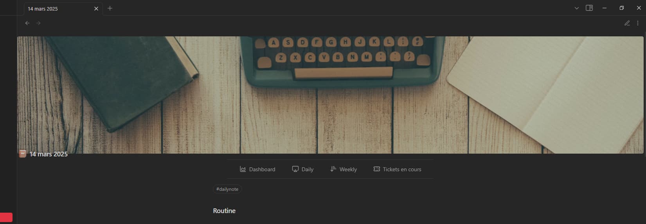Click the Dashboard chart icon
Viewport: 646px width, 224px height.
coord(243,169)
